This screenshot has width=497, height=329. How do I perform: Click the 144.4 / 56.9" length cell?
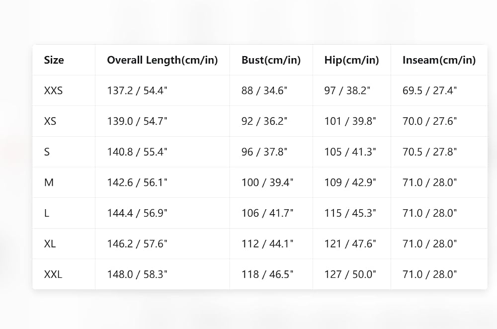(137, 213)
